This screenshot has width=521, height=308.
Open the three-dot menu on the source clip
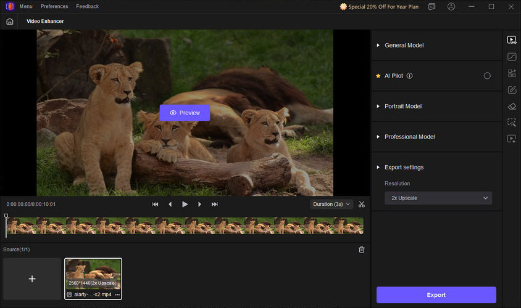[x=117, y=294]
